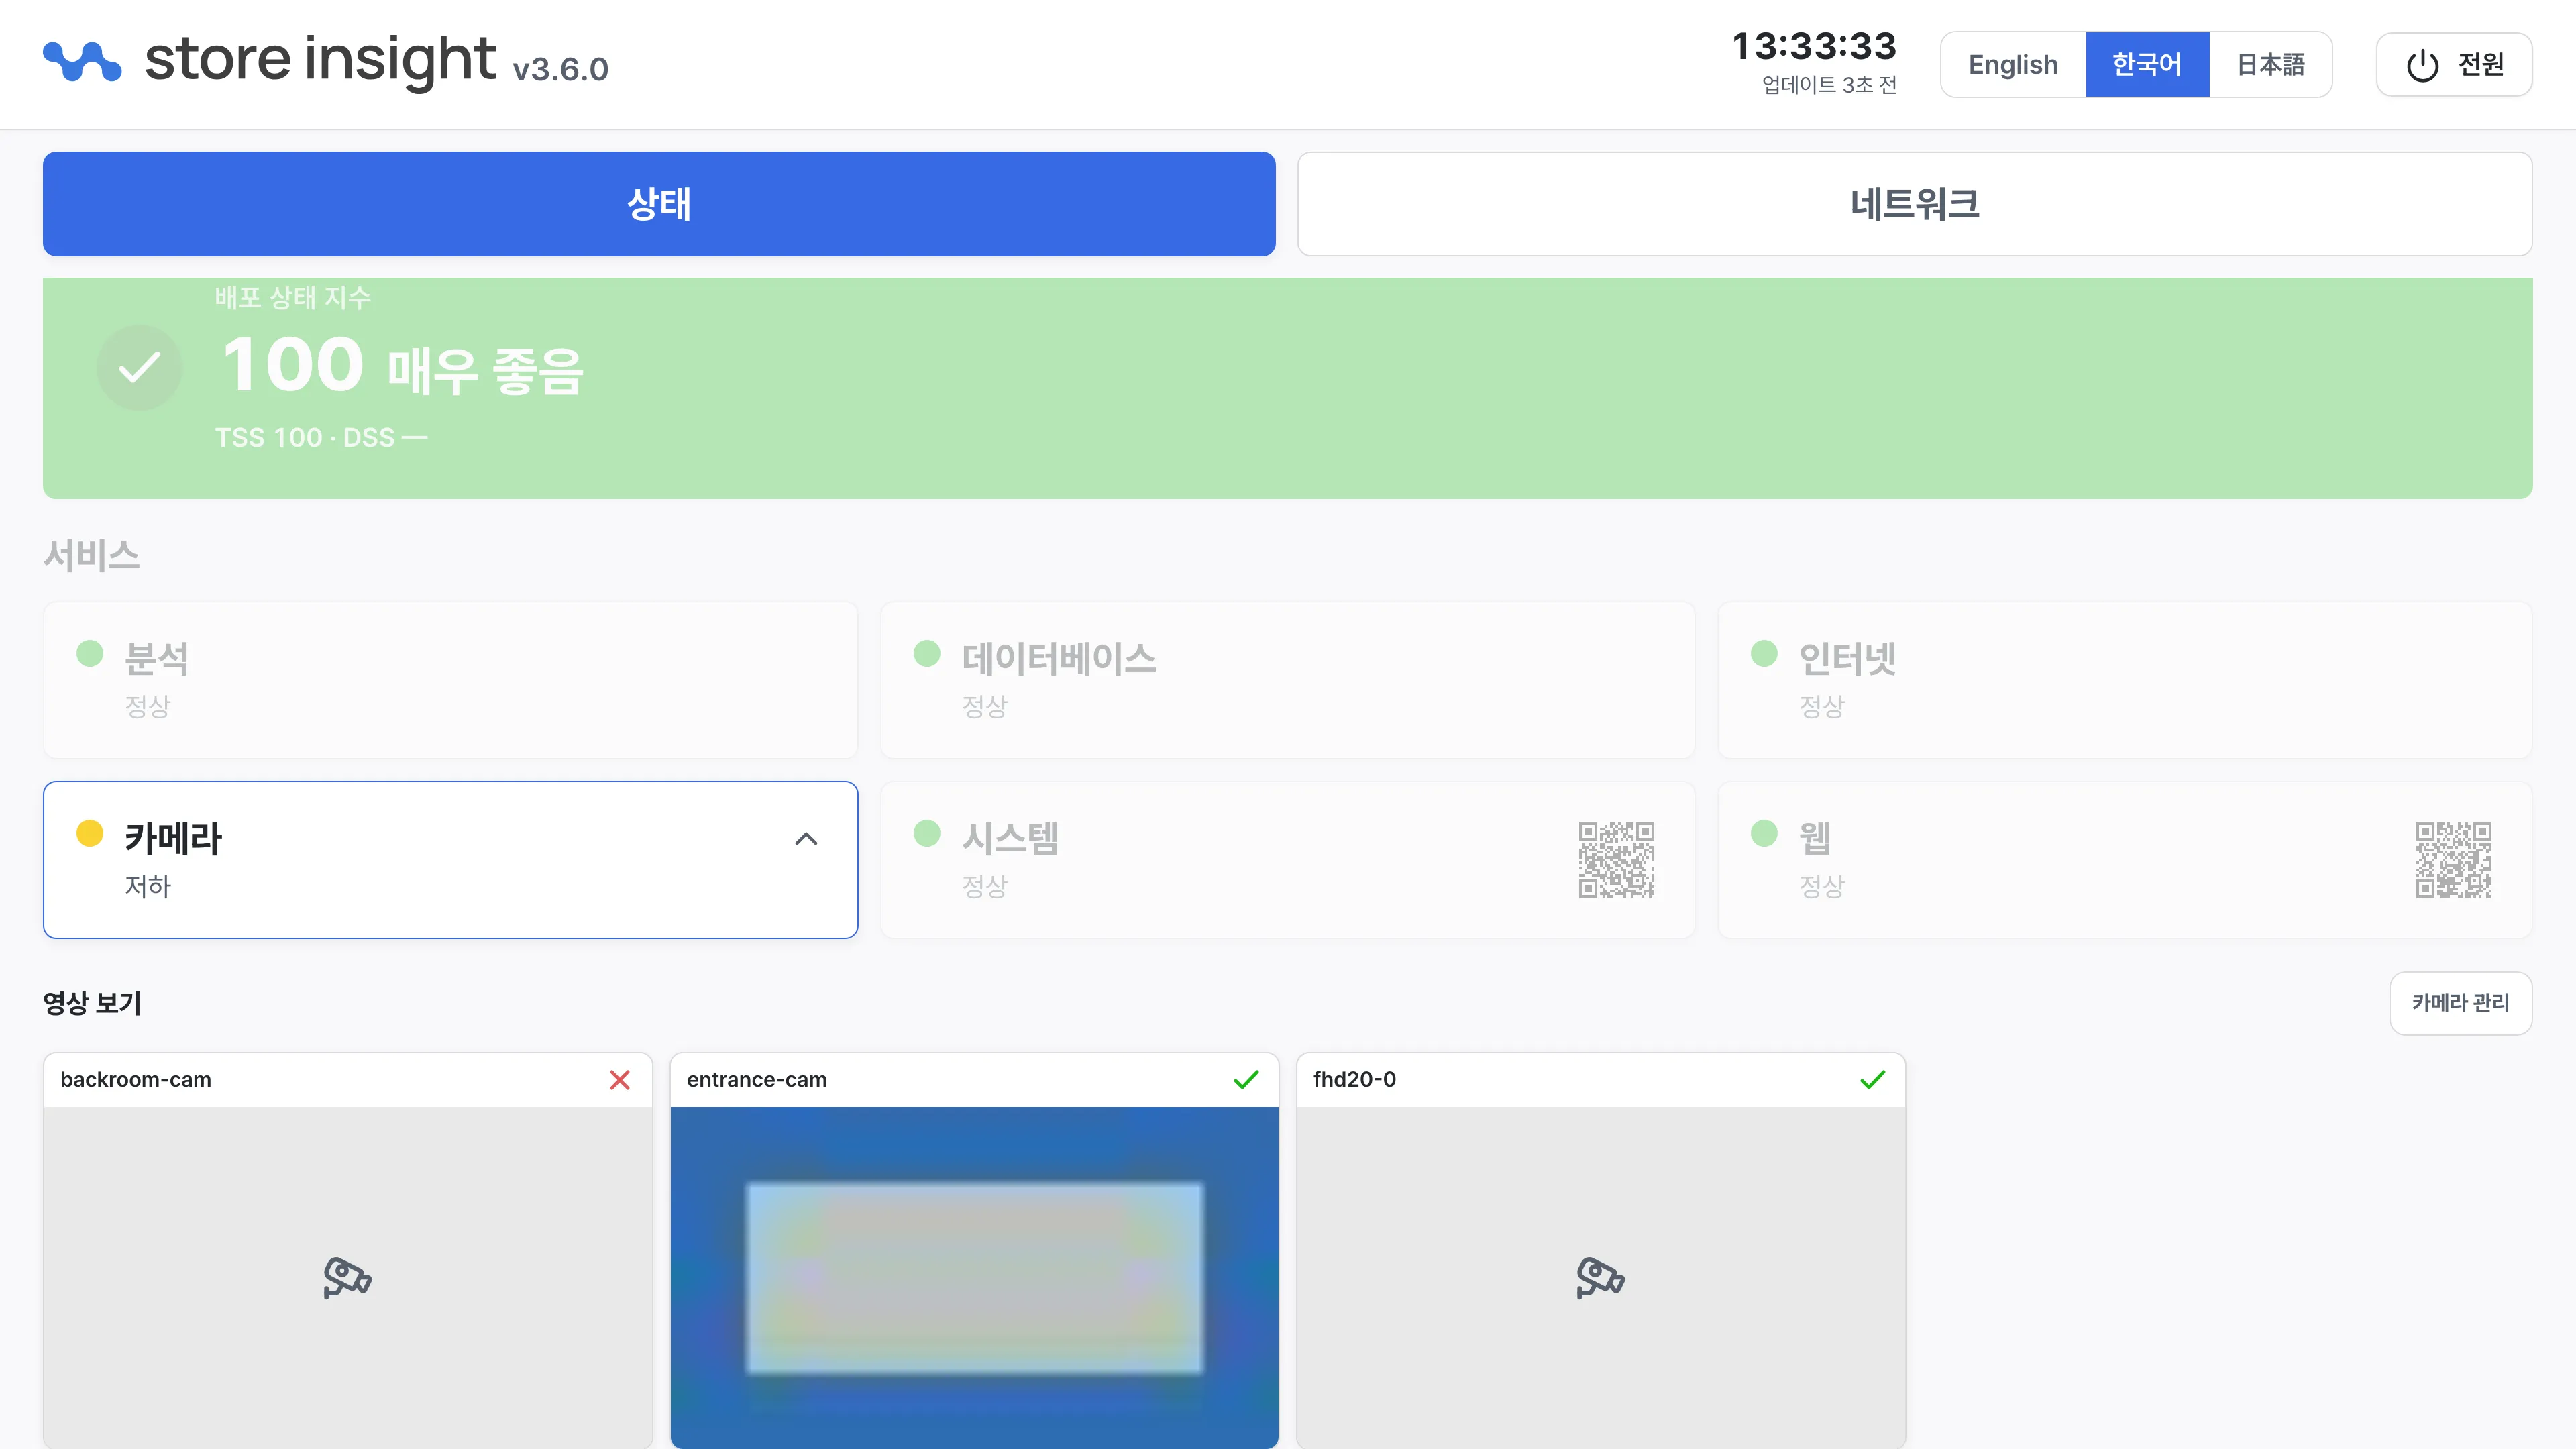The height and width of the screenshot is (1449, 2576).
Task: Switch language to English
Action: point(2013,65)
